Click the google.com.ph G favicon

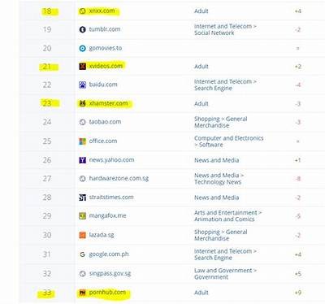[x=82, y=254]
